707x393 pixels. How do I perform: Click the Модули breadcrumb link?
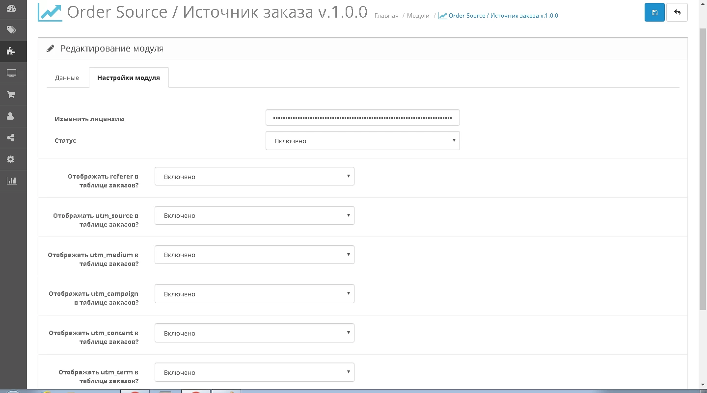418,16
